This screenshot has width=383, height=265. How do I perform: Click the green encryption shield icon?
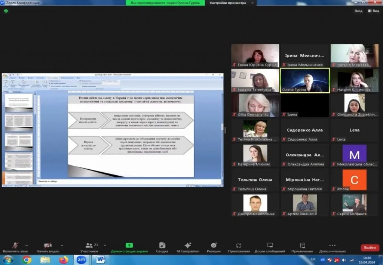tap(6, 11)
